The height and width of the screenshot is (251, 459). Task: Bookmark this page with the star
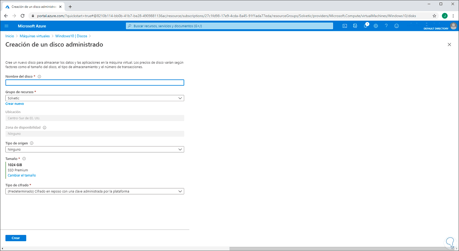pyautogui.click(x=434, y=16)
